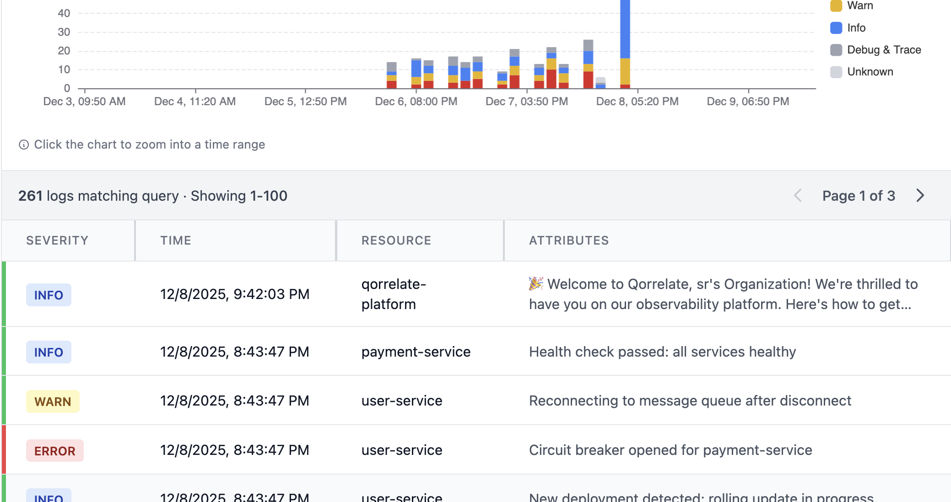Screen dimensions: 951x502
Task: Select the TIME column header
Action: 176,240
